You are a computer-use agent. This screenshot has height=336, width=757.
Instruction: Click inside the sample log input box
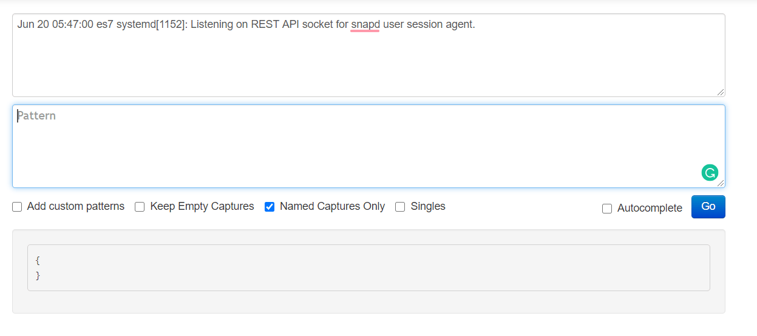click(368, 55)
